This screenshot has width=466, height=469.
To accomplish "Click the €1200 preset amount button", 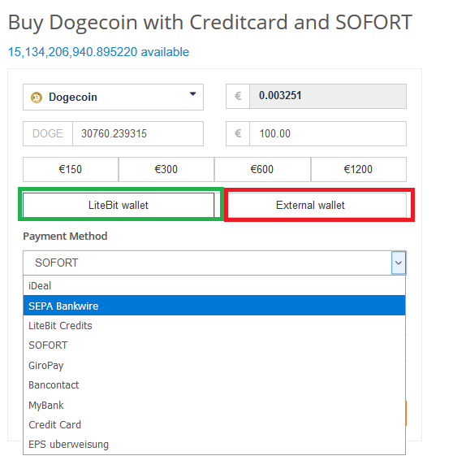I will [359, 169].
